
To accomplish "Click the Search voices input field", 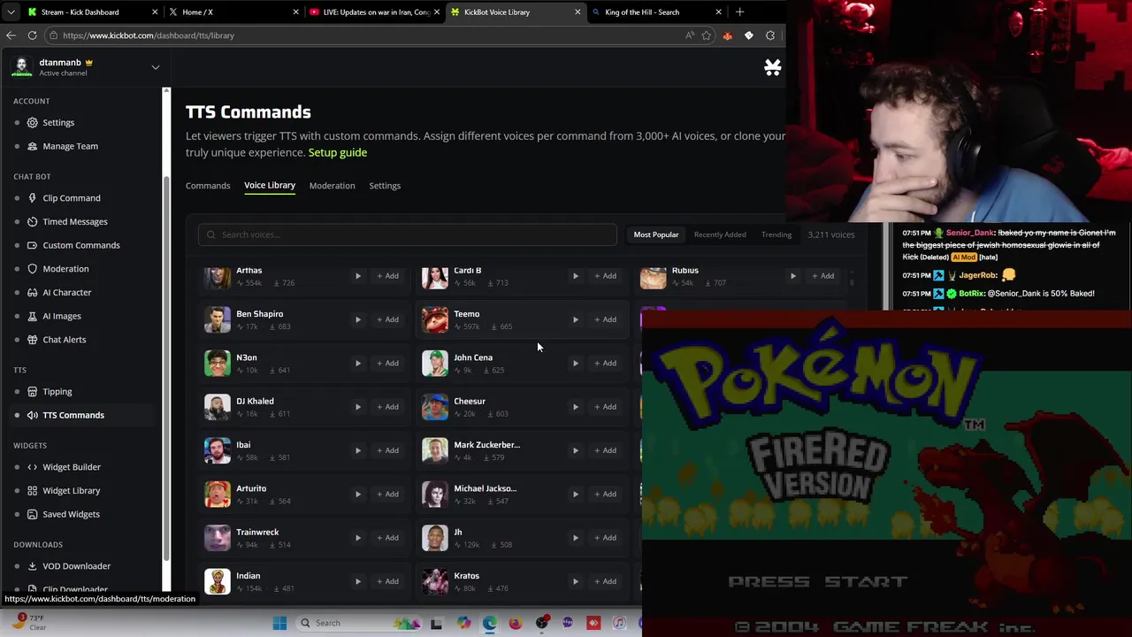I will tap(408, 234).
